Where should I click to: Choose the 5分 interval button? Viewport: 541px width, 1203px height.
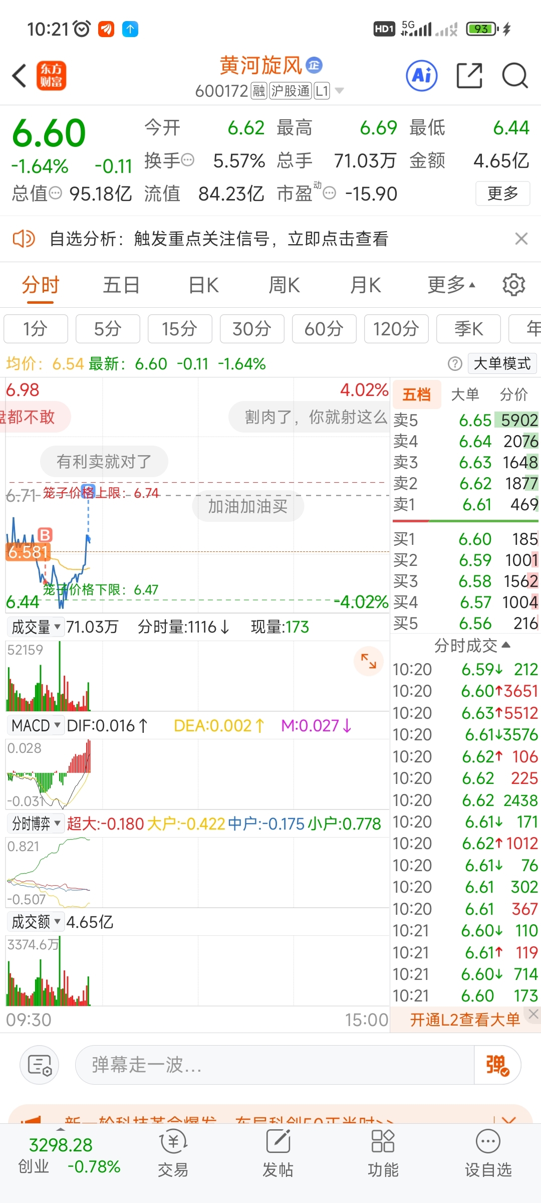(x=108, y=329)
